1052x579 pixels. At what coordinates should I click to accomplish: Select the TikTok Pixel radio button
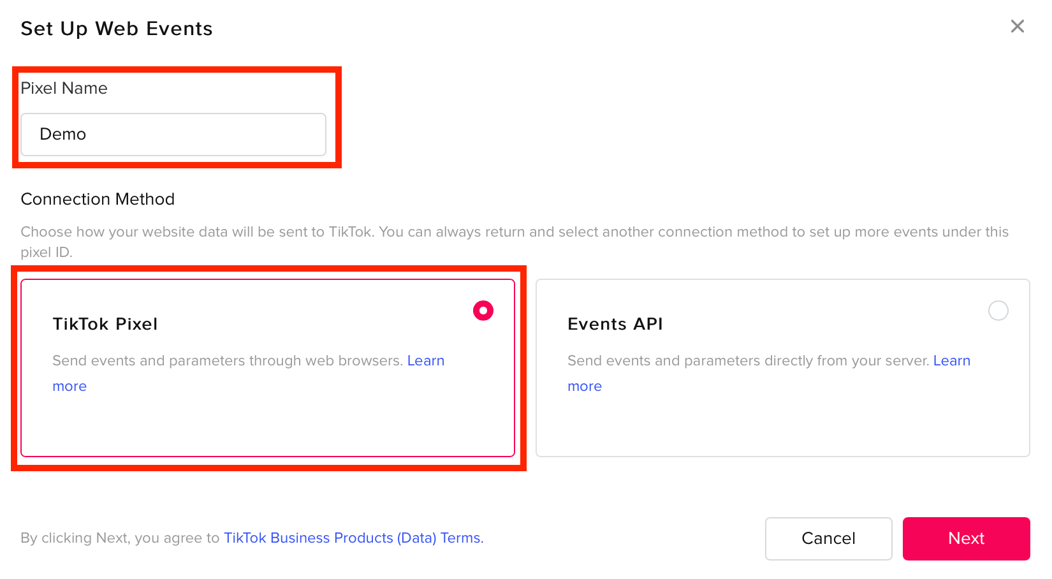pos(483,311)
